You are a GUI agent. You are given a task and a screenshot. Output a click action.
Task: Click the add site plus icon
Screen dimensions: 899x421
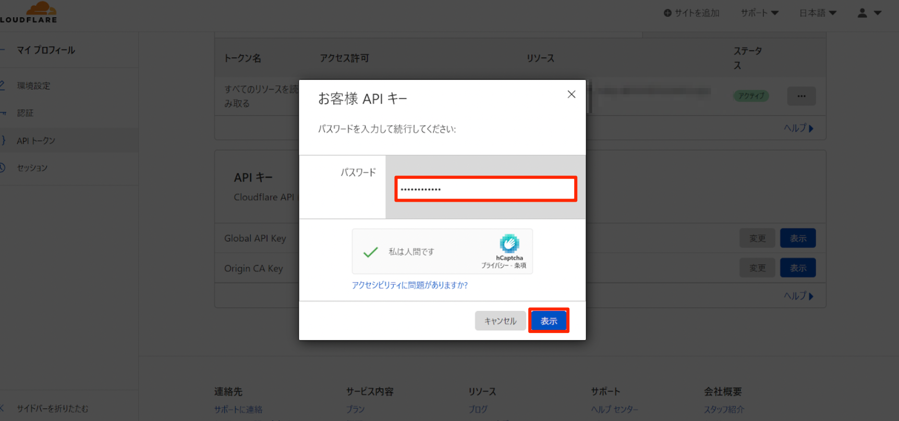pos(667,13)
